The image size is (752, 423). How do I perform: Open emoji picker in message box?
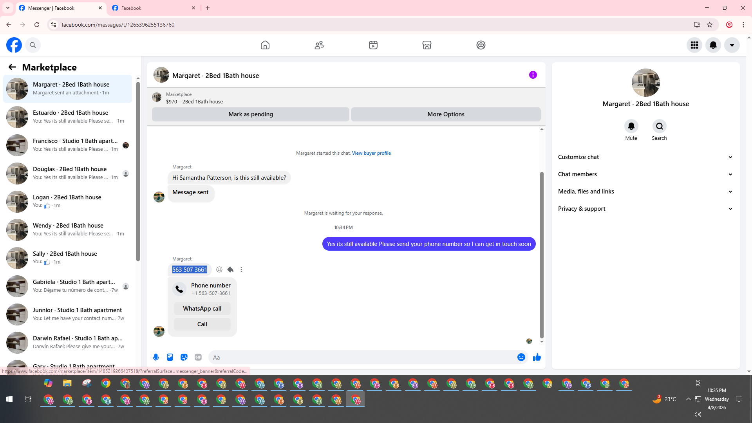[521, 357]
